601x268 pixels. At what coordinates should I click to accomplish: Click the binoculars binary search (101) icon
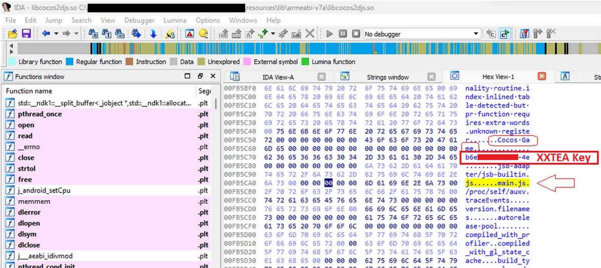[x=120, y=34]
